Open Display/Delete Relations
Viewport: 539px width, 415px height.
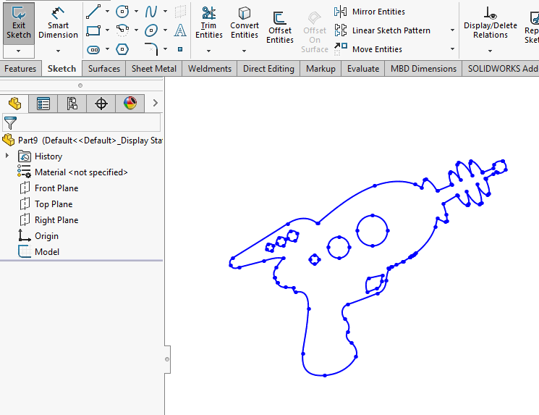pyautogui.click(x=491, y=23)
